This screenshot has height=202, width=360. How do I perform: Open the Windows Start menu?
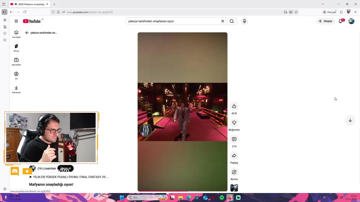pos(122,198)
